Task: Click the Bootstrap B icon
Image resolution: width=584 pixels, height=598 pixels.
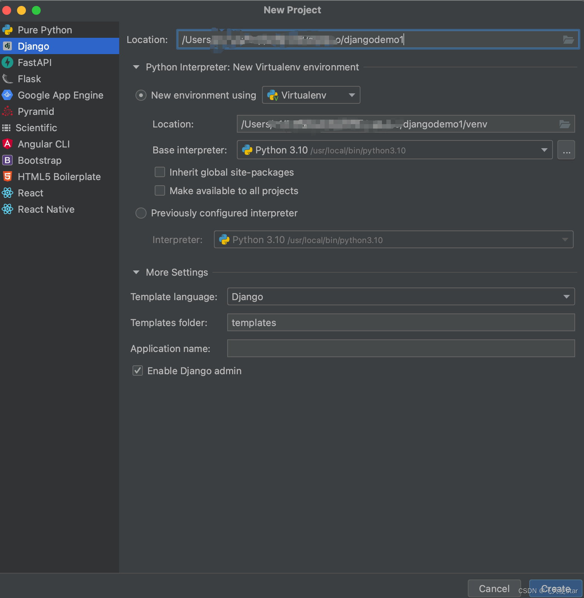Action: 7,160
